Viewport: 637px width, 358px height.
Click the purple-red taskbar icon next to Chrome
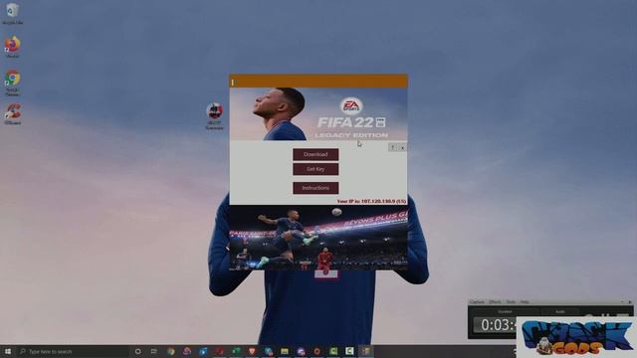tap(187, 351)
